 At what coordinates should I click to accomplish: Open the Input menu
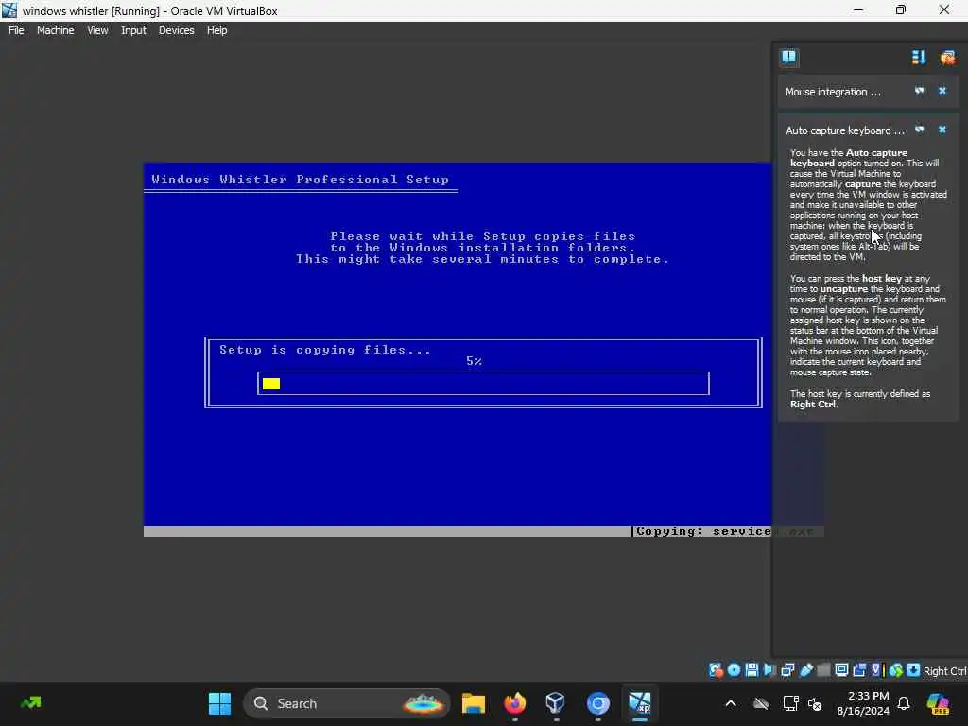(x=133, y=30)
